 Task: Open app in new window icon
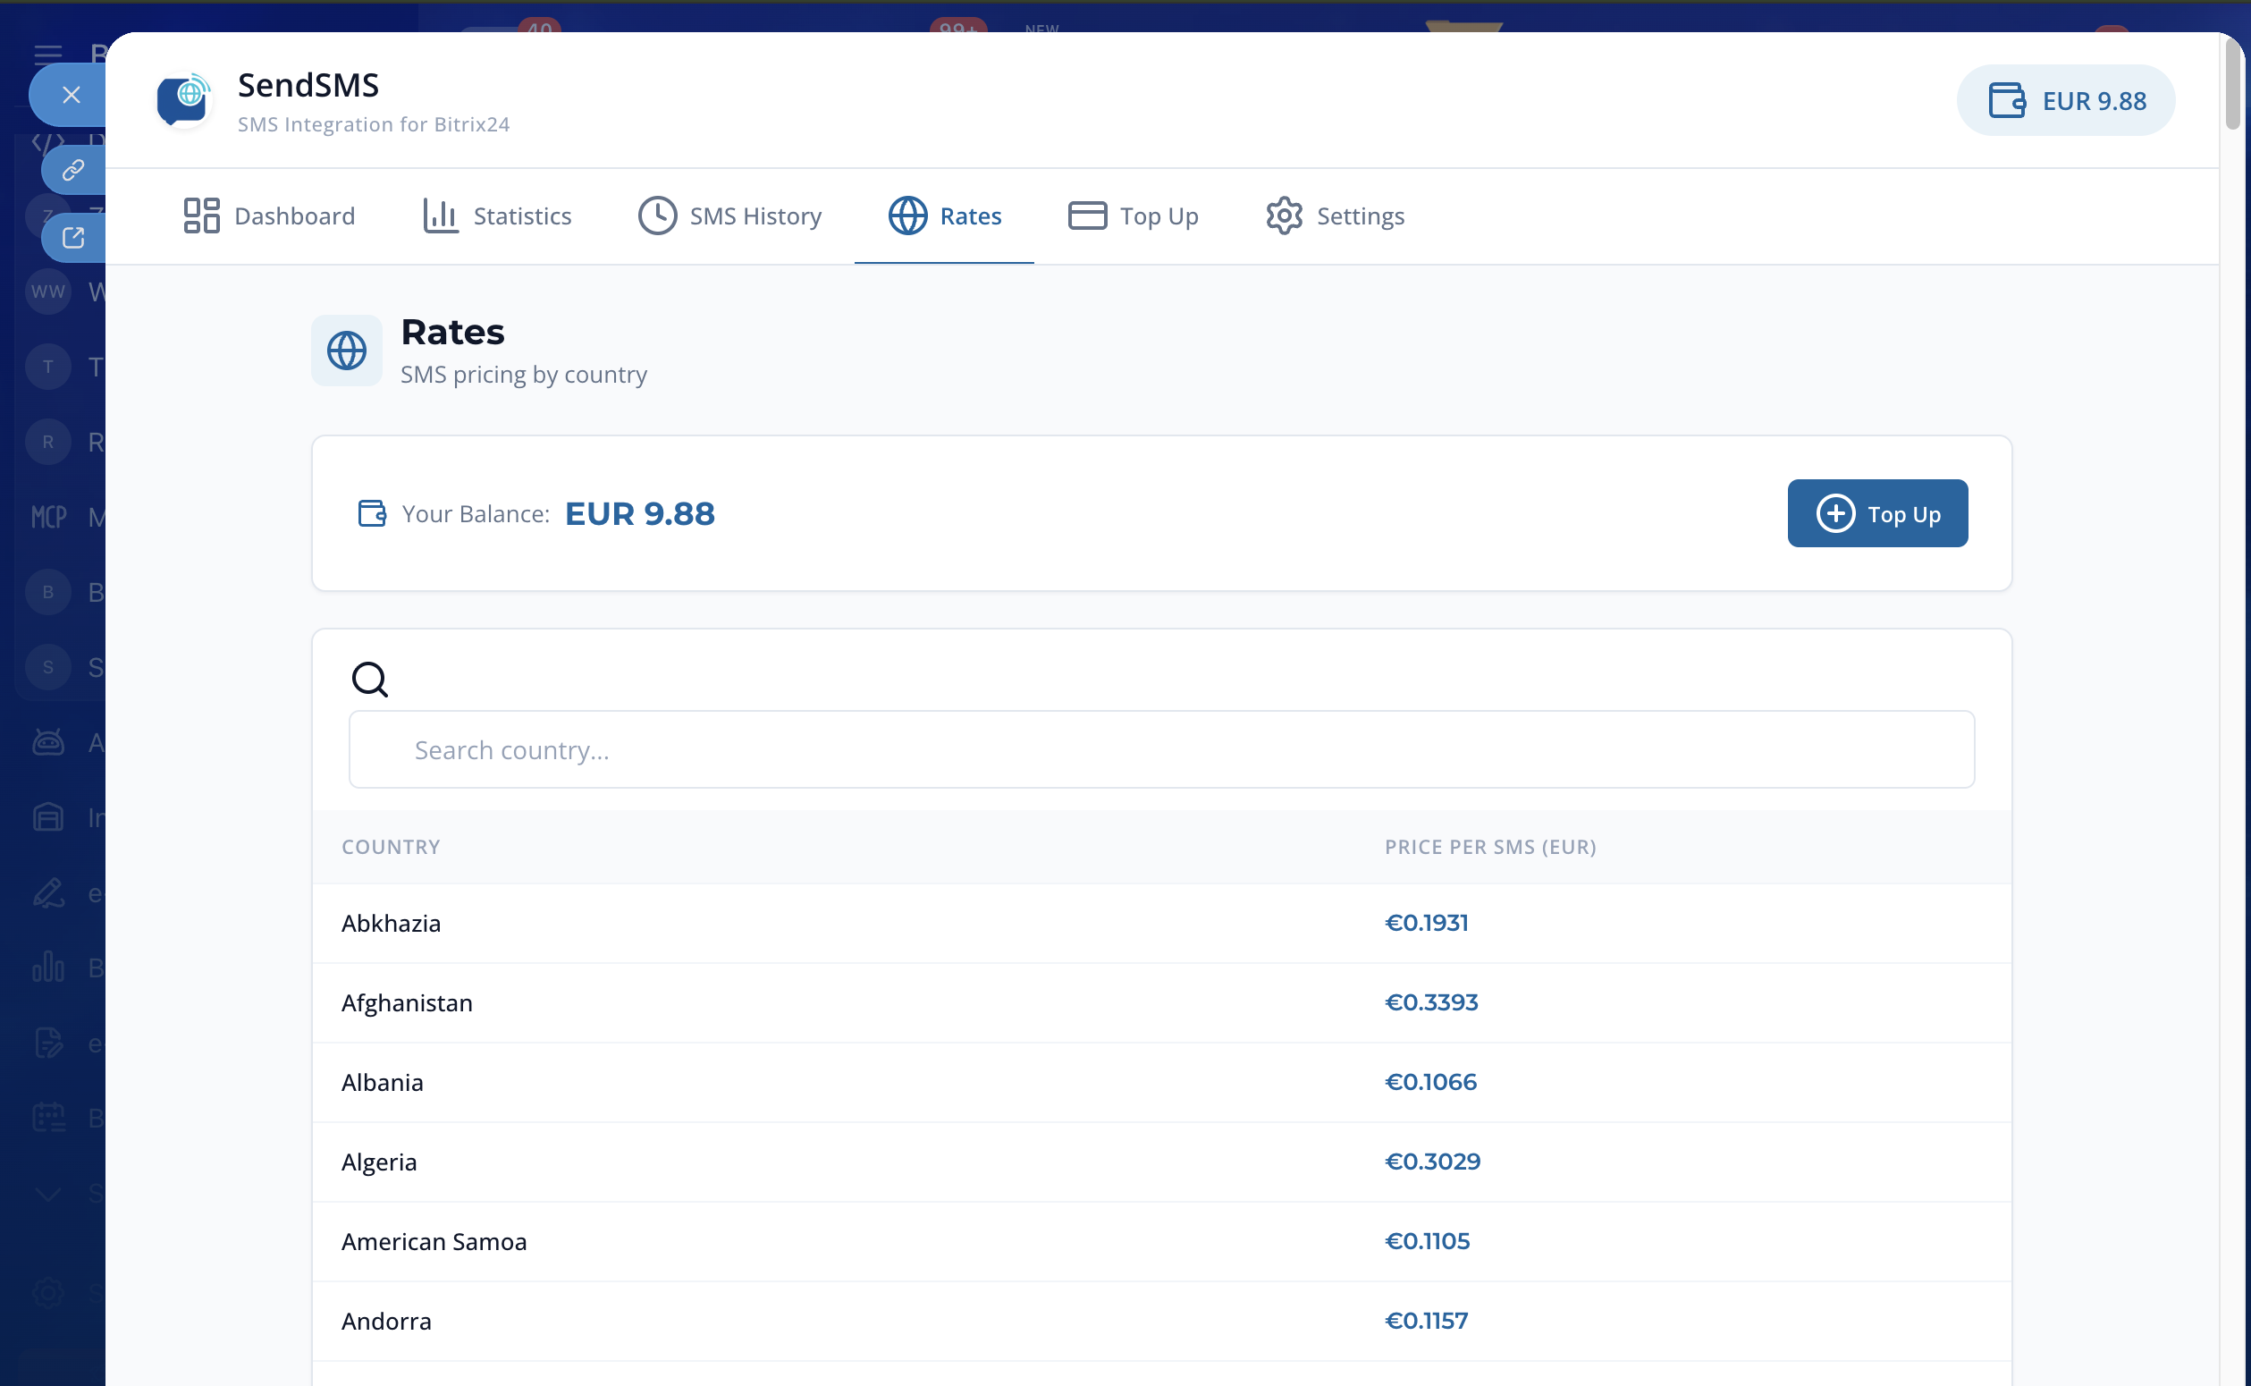[73, 239]
